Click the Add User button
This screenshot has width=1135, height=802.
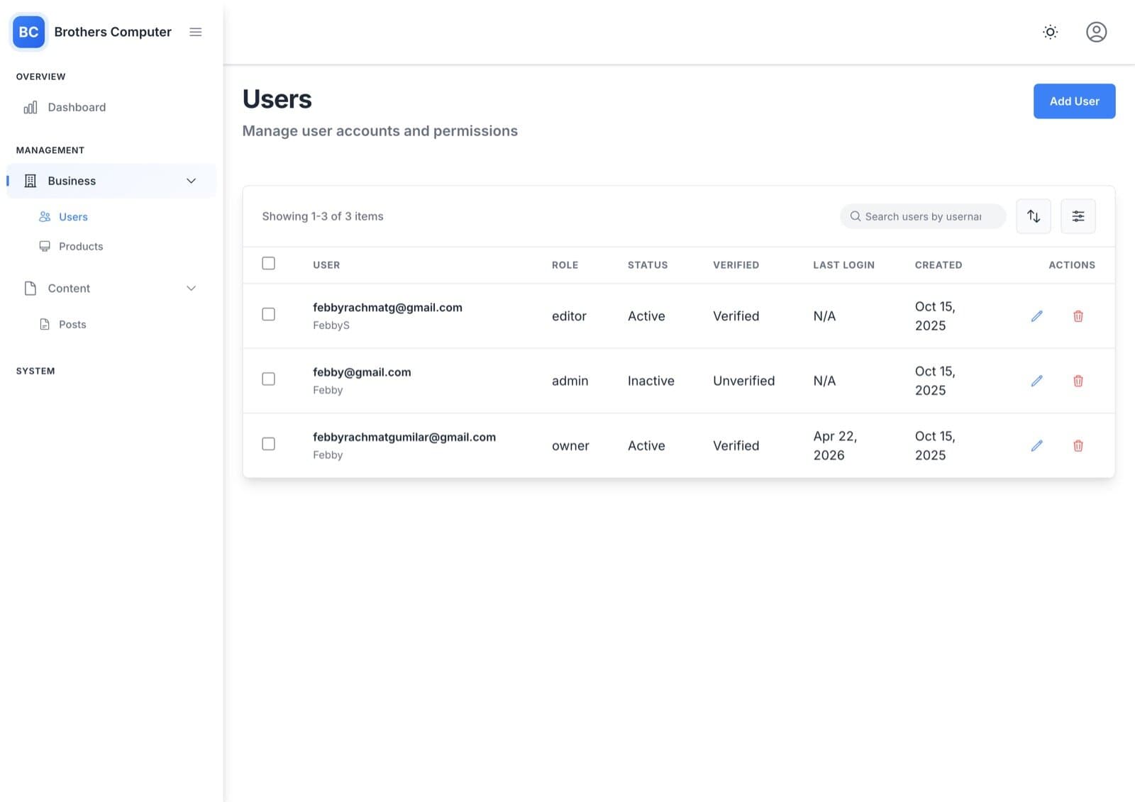(1074, 101)
